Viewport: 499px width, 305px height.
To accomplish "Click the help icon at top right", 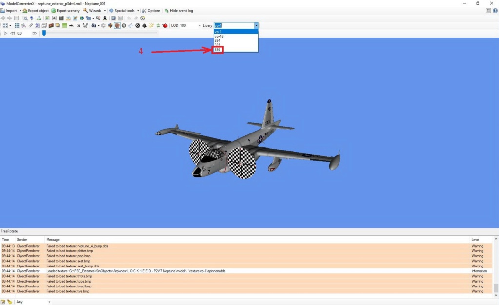I will [495, 11].
